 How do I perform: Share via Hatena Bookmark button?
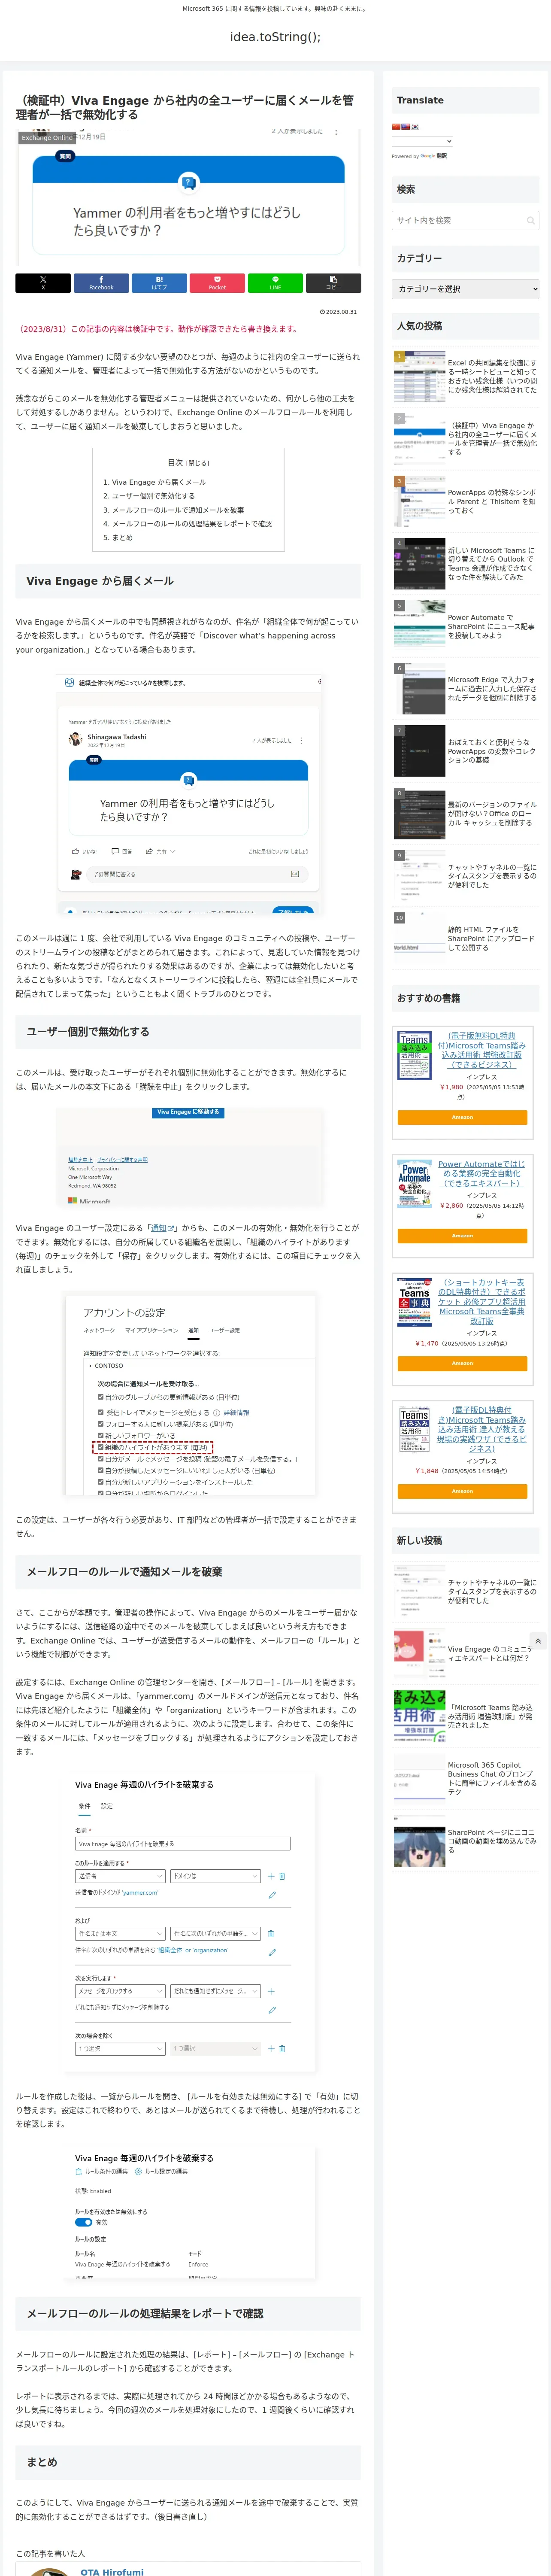[159, 283]
